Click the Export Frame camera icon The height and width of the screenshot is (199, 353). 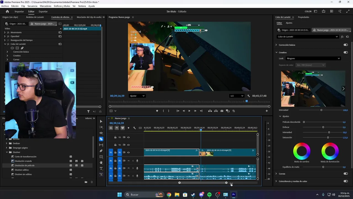tap(222, 111)
